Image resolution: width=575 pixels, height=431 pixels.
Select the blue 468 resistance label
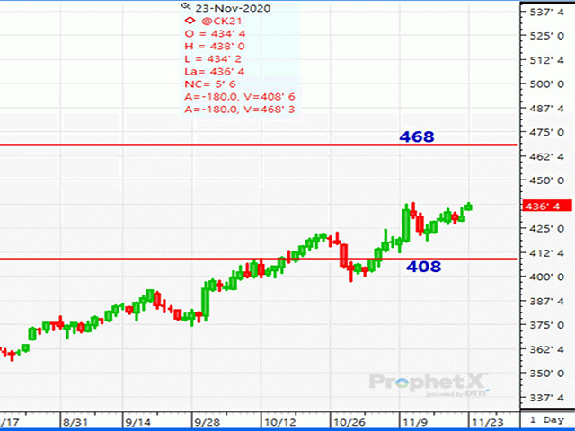pyautogui.click(x=417, y=136)
